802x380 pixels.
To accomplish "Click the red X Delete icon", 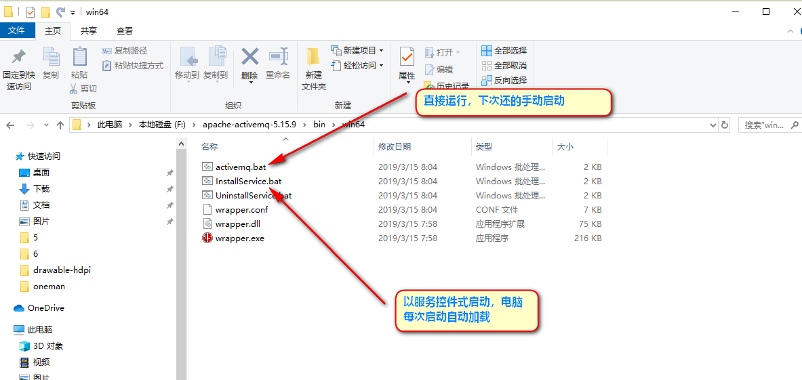I will 249,55.
